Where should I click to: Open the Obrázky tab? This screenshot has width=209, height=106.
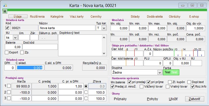point(174,17)
